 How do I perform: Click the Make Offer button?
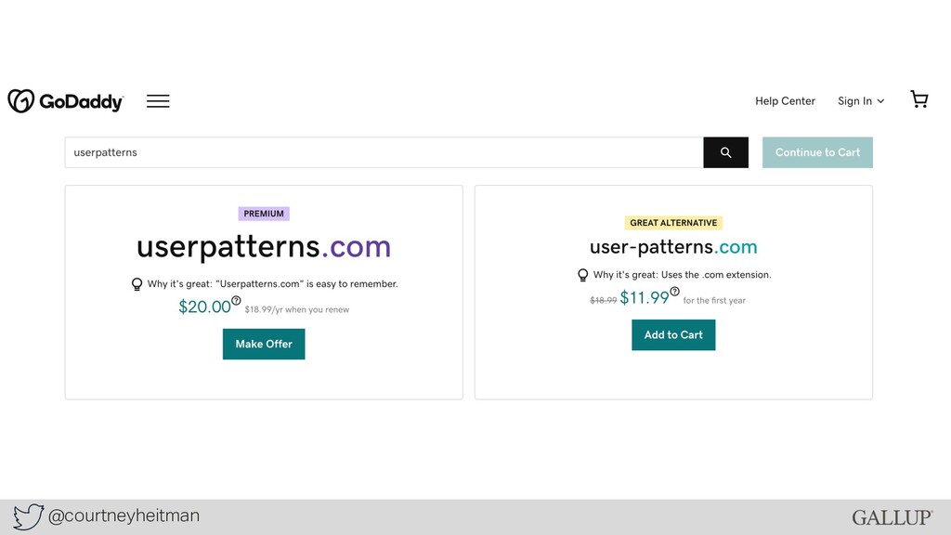coord(264,344)
